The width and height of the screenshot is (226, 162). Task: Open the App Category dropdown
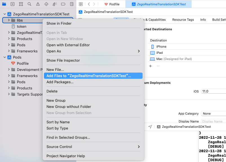(x=214, y=114)
